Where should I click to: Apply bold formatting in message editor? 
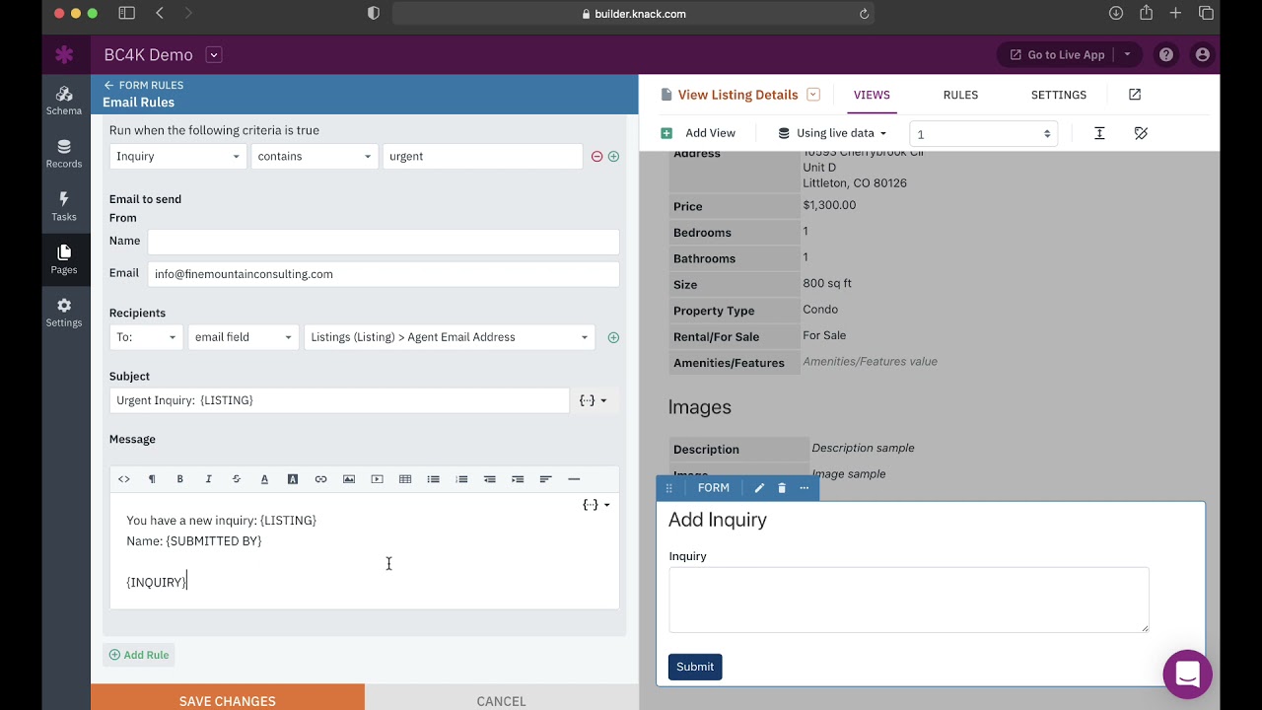(x=179, y=479)
